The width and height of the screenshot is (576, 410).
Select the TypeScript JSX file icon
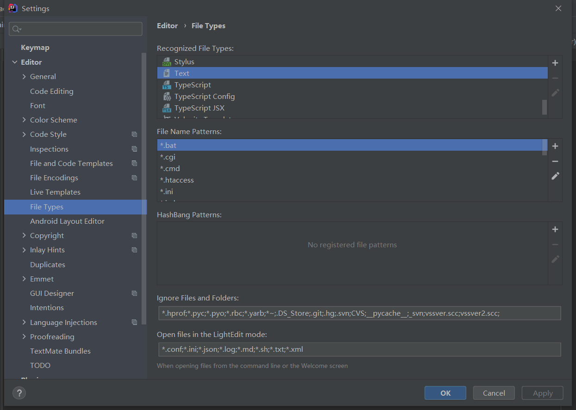pos(167,108)
